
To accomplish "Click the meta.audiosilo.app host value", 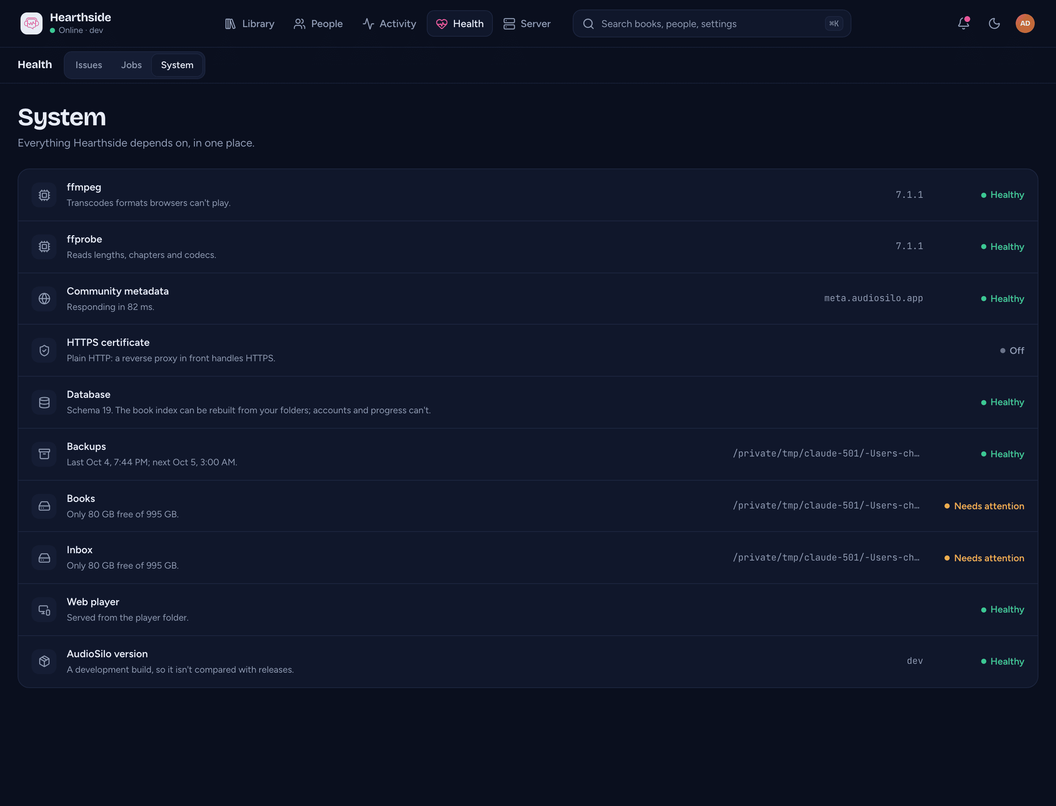I will point(873,299).
